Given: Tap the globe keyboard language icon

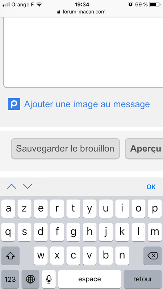Looking at the screenshot, I should (x=30, y=279).
